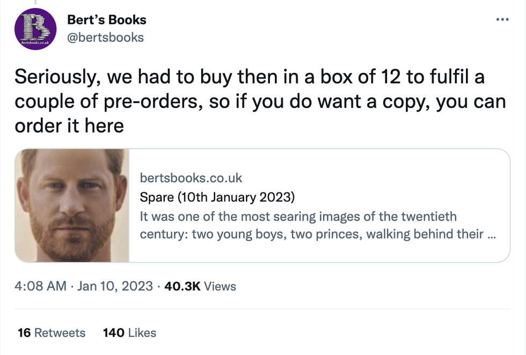Click the bertsbooks.co.uk domain in card

191,177
